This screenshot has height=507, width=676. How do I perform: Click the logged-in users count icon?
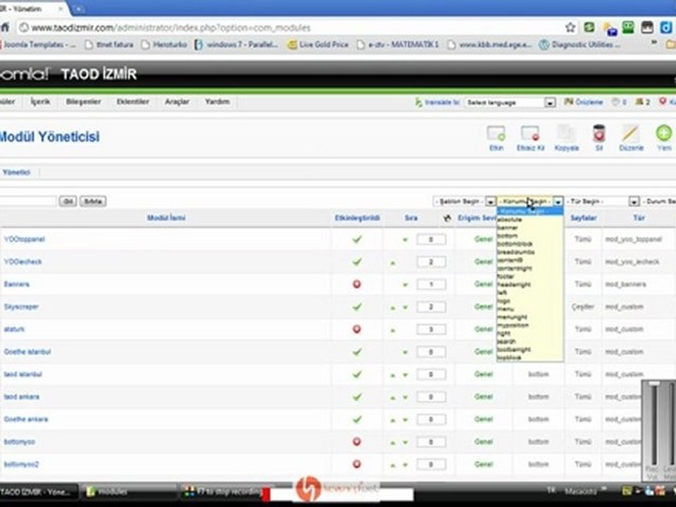643,102
